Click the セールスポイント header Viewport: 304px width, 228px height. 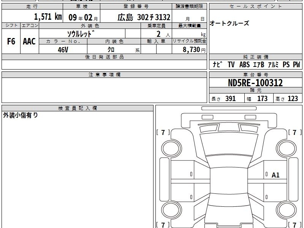pyautogui.click(x=255, y=6)
